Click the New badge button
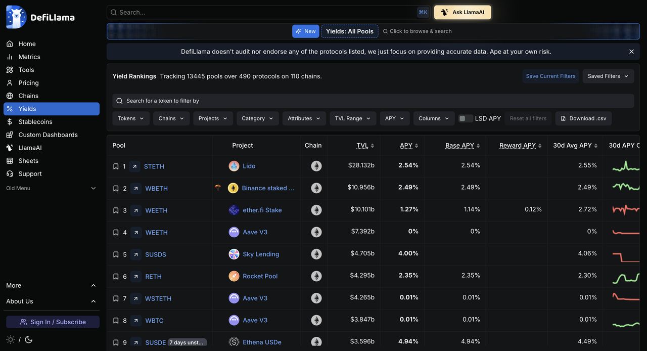Screen dimensions: 647x351 pos(306,31)
